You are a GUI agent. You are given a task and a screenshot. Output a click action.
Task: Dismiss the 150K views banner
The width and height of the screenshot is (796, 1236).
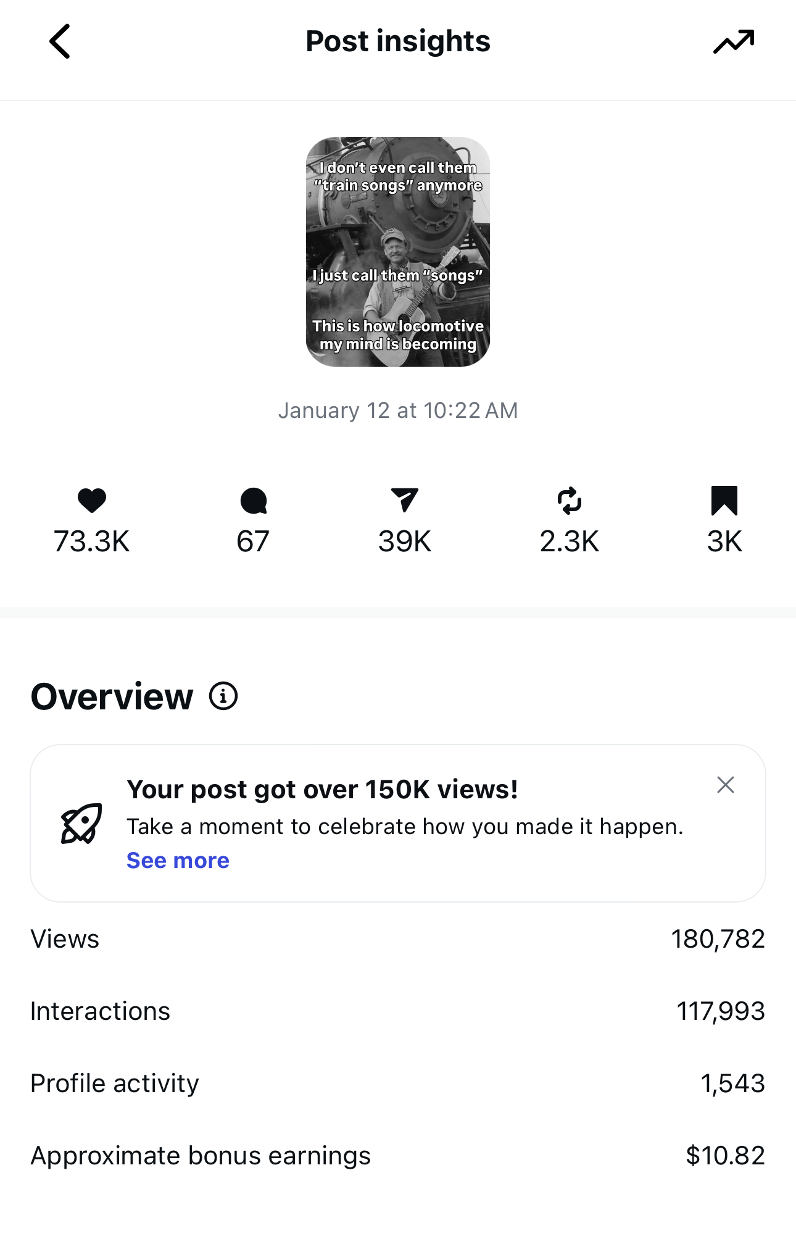725,785
